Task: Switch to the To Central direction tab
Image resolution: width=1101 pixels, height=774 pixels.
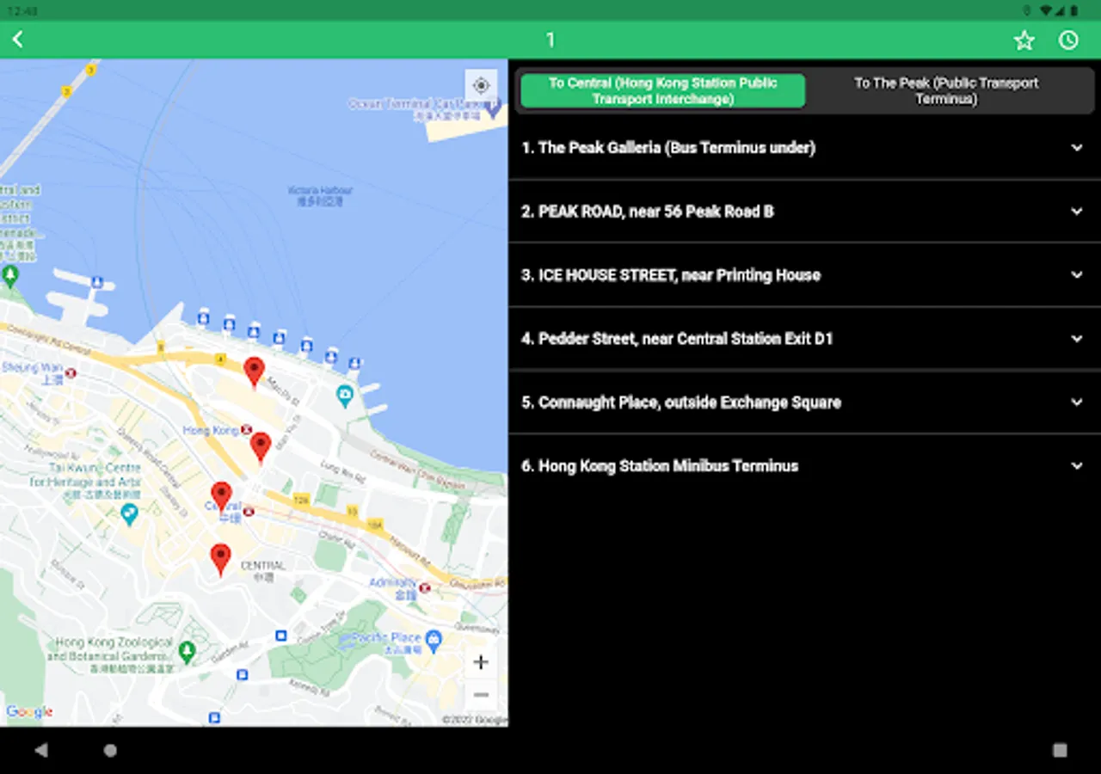Action: pos(662,90)
